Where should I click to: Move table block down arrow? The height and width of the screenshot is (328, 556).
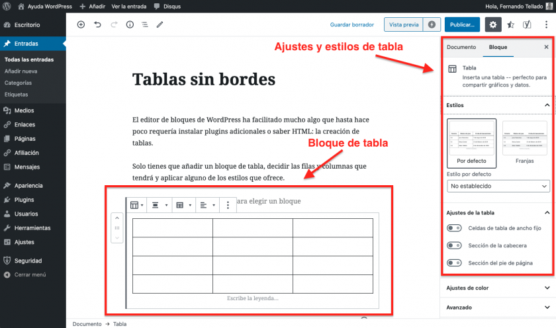click(117, 237)
